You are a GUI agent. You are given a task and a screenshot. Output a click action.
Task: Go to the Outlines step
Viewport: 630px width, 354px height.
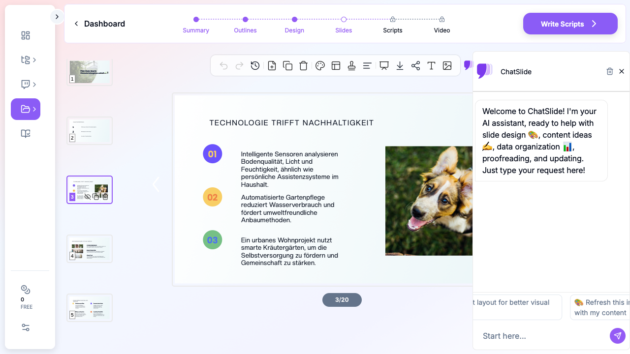(x=245, y=25)
